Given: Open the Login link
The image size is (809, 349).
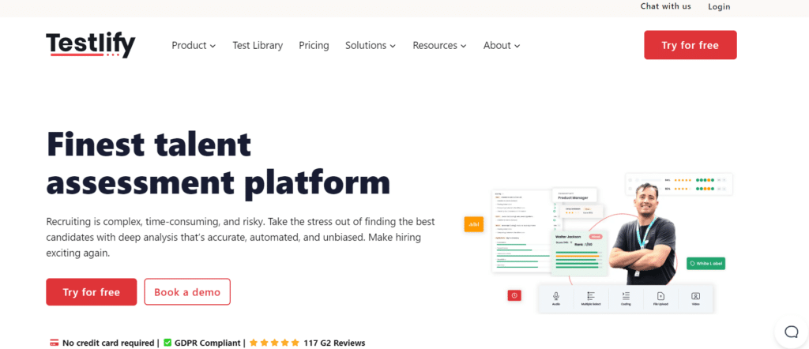Looking at the screenshot, I should click(719, 6).
